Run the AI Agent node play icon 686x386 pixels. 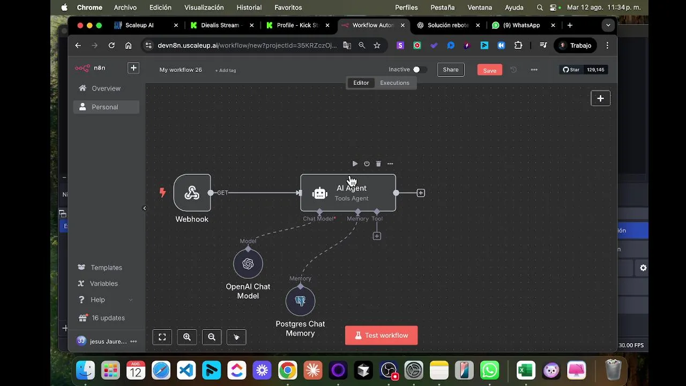point(355,164)
